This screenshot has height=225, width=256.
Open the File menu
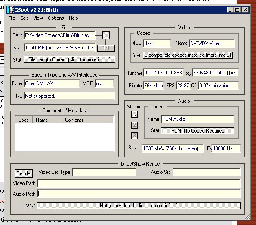click(x=12, y=18)
